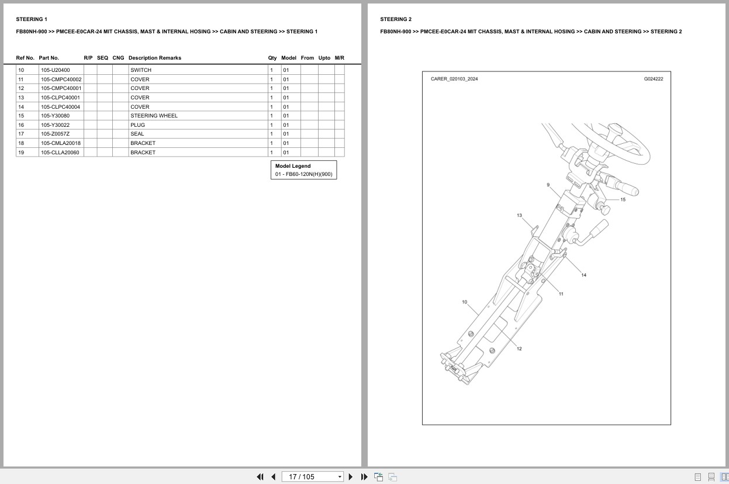This screenshot has width=729, height=484.
Task: Select part number 105-Y30080
Action: point(55,116)
